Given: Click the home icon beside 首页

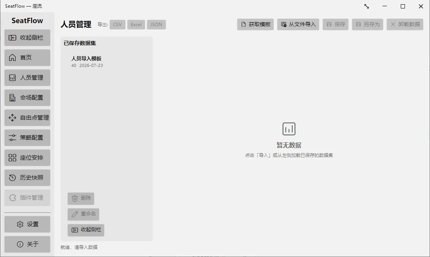Looking at the screenshot, I should [12, 57].
